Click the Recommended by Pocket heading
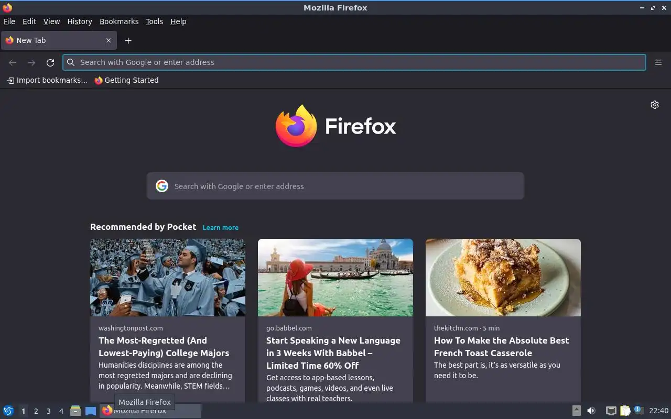The height and width of the screenshot is (419, 671). click(x=143, y=227)
